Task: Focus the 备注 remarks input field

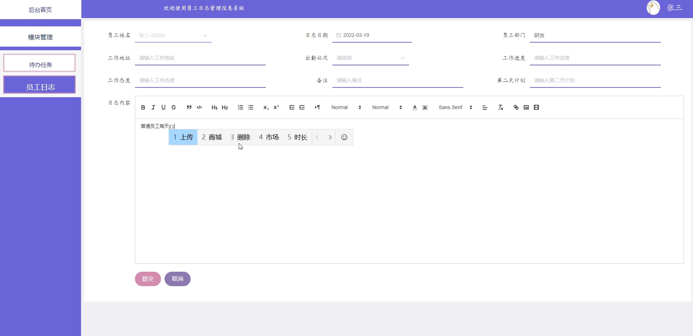Action: coord(398,80)
